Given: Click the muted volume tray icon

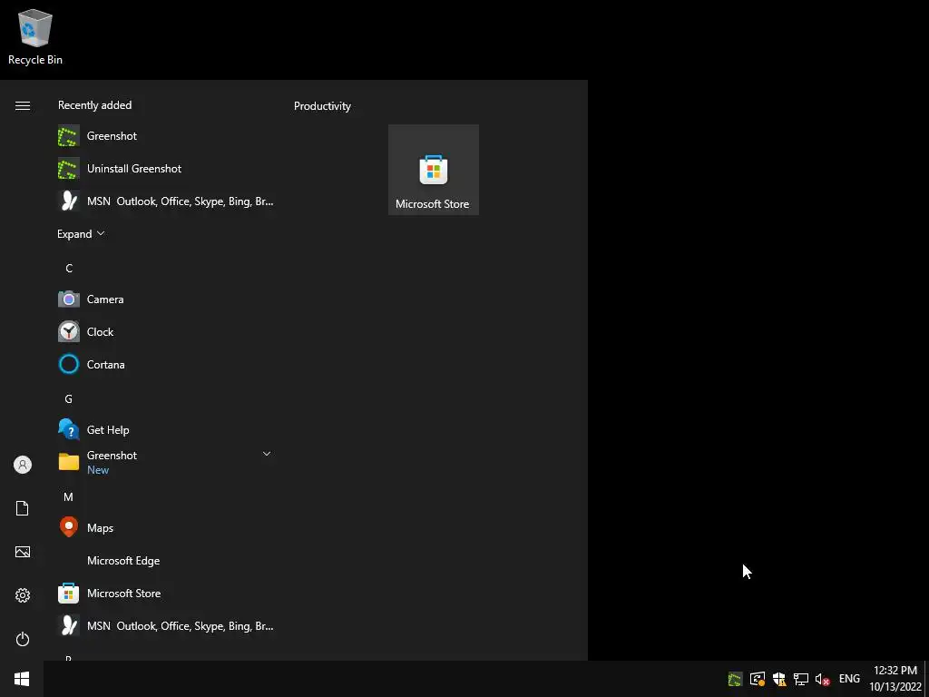Looking at the screenshot, I should click(822, 679).
